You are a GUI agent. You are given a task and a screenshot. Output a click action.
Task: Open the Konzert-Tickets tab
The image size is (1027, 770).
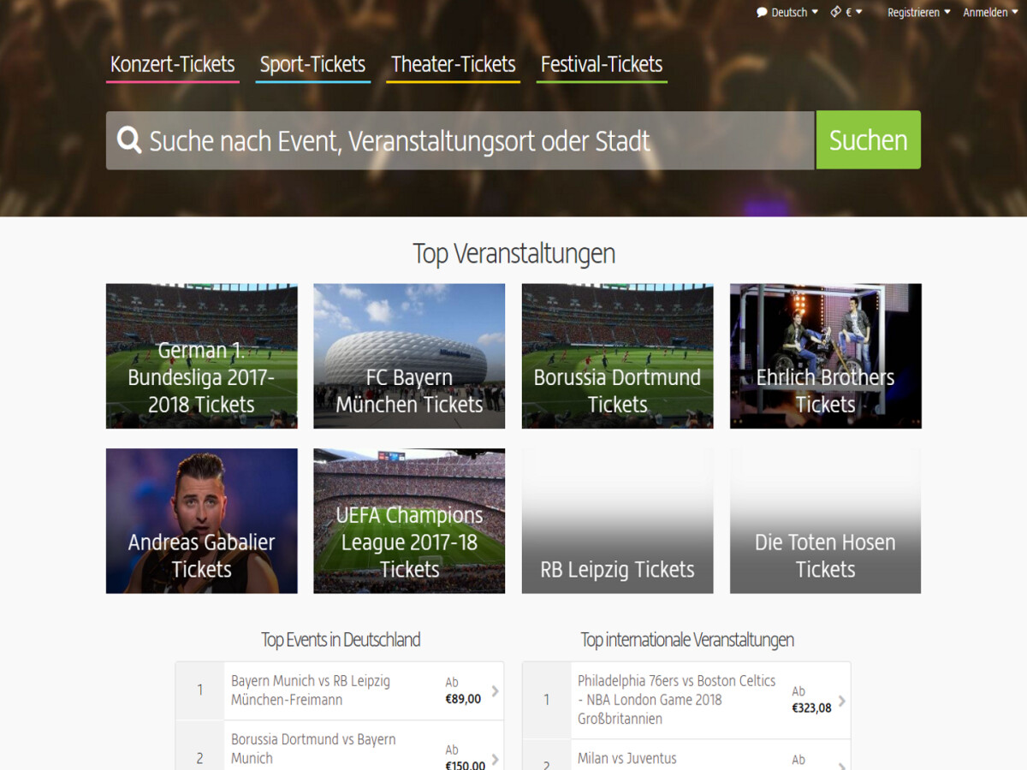pos(172,65)
